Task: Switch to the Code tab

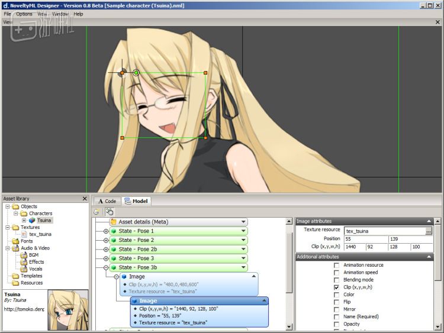Action: [107, 201]
